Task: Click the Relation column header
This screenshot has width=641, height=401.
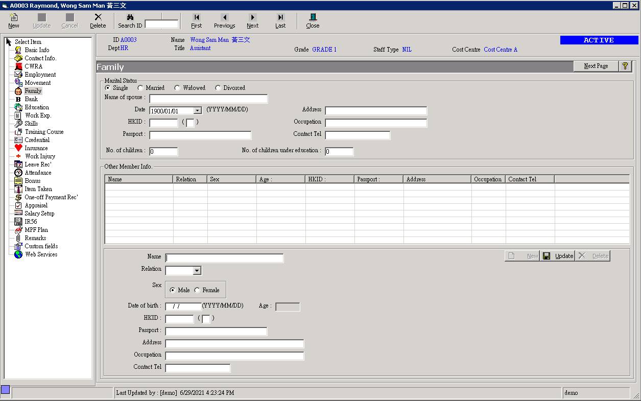Action: [190, 179]
